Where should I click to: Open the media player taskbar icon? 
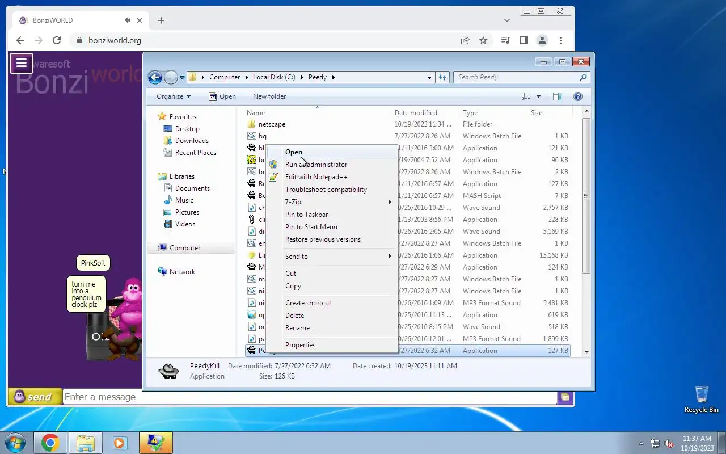coord(120,443)
